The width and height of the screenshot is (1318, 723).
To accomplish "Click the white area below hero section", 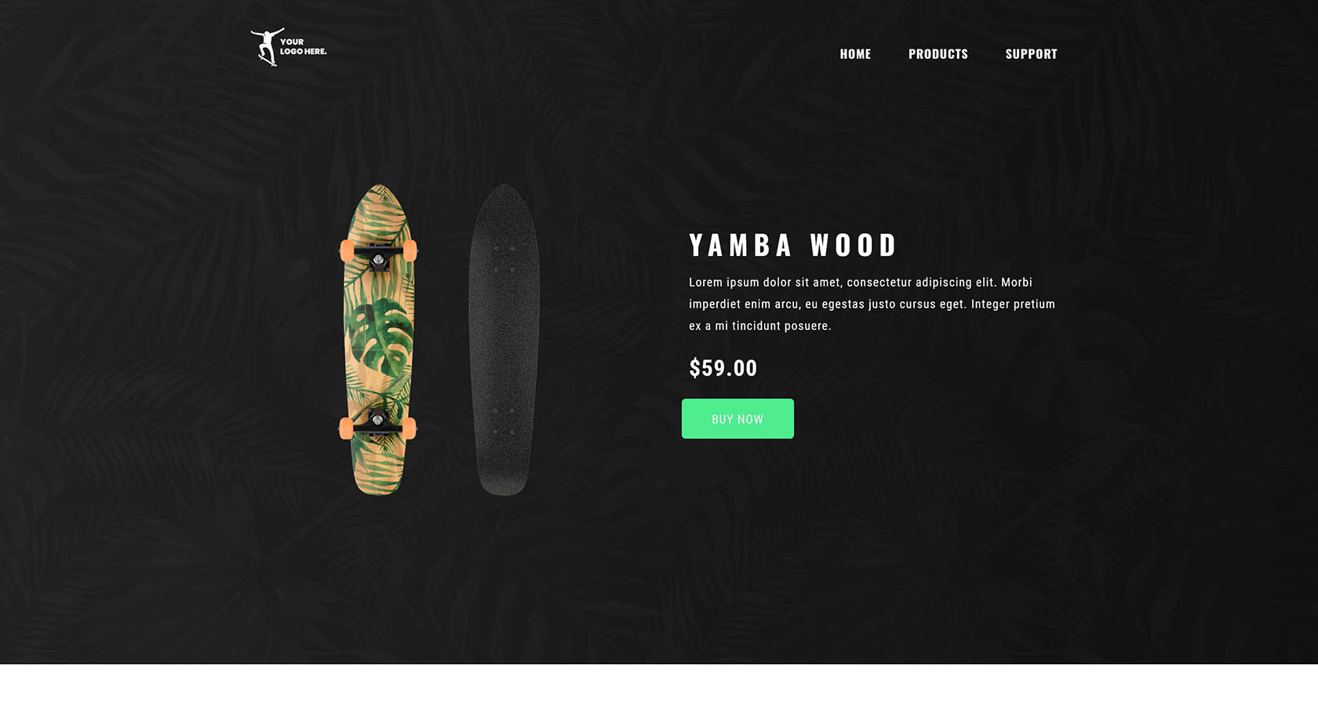I will (x=659, y=694).
